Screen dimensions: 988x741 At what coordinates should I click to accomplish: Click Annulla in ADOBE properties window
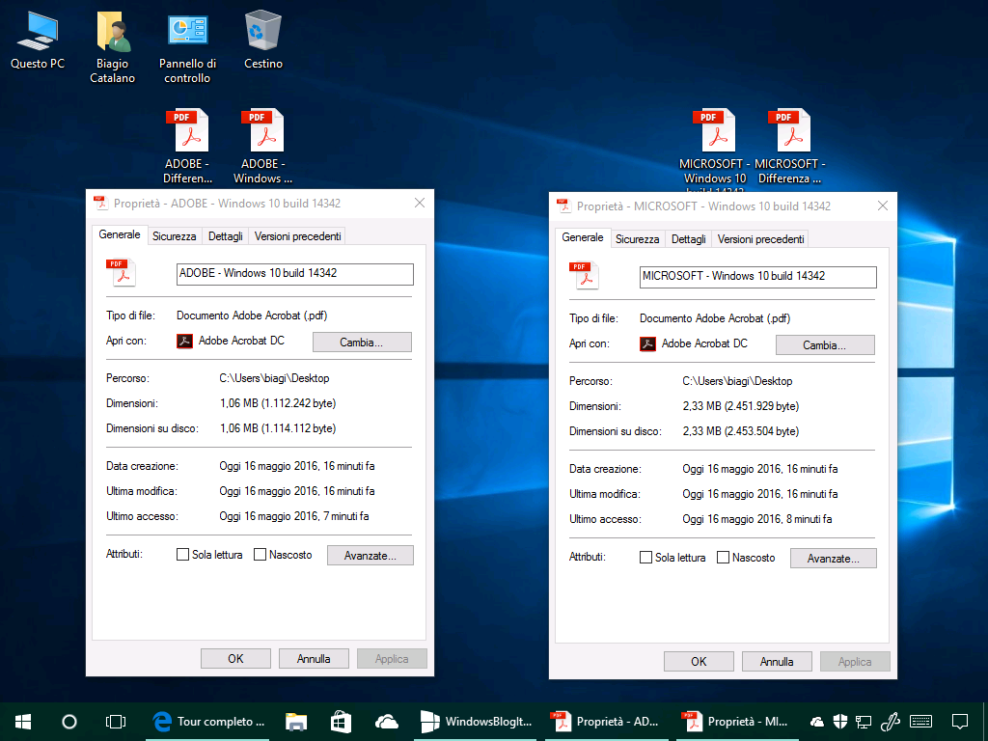[x=314, y=658]
